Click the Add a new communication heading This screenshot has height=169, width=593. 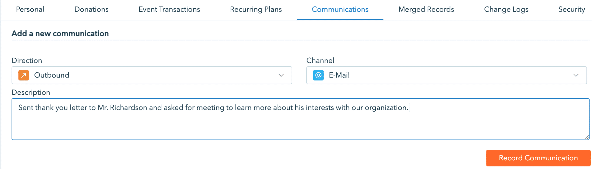tap(60, 33)
